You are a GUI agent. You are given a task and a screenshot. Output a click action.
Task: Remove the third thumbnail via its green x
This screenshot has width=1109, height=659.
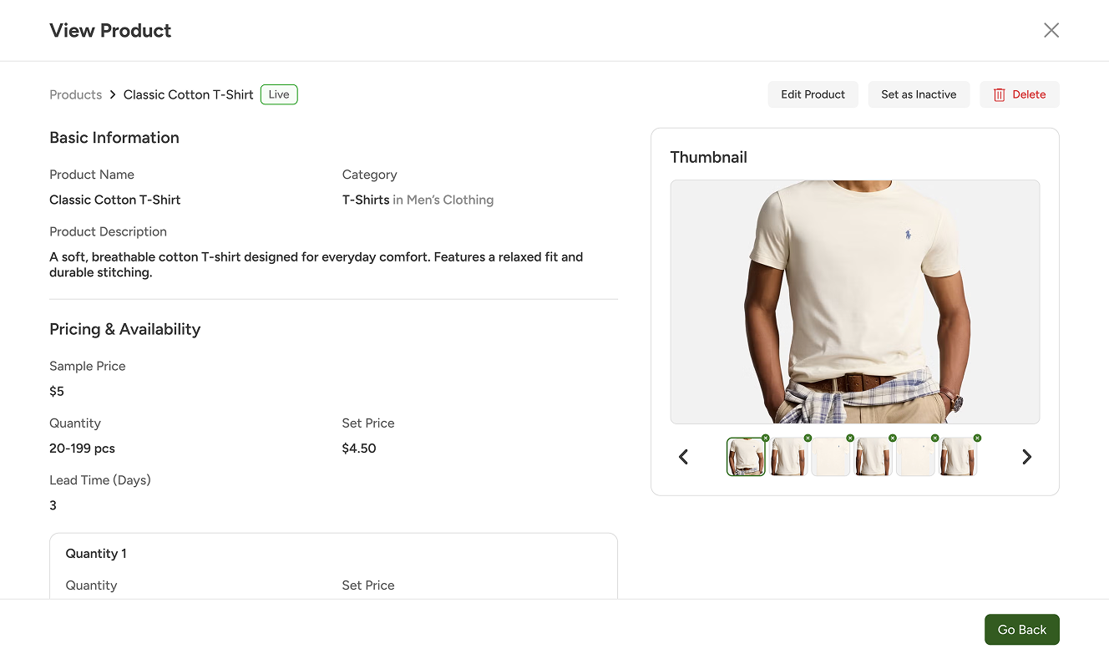tap(850, 438)
